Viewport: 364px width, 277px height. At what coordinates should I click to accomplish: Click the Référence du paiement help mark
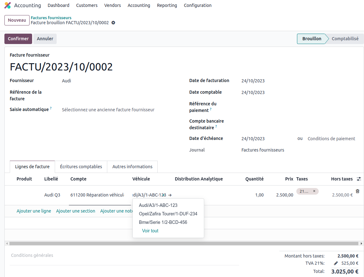pyautogui.click(x=211, y=109)
